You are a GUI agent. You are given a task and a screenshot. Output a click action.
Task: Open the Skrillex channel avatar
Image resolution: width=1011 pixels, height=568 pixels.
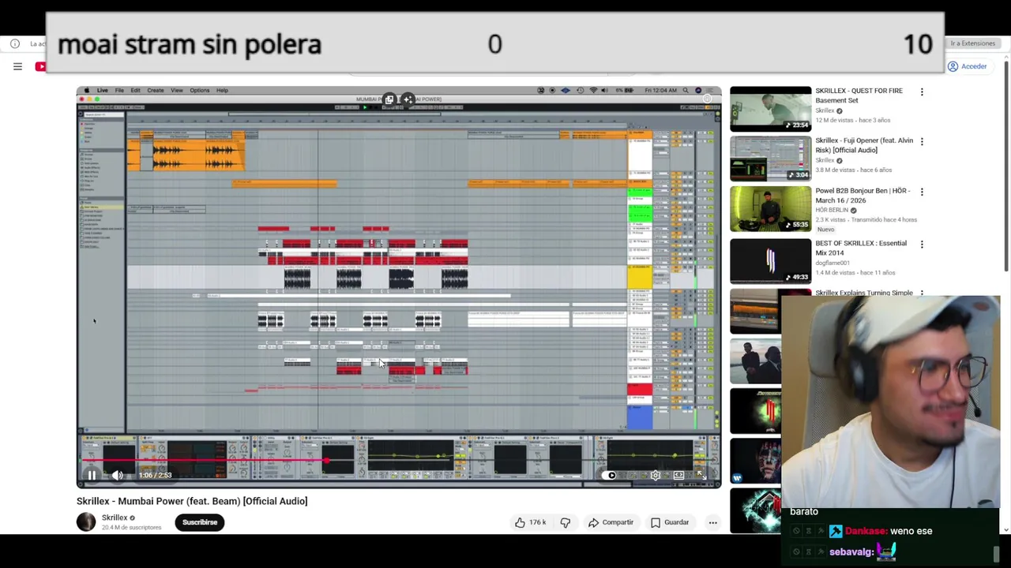point(86,521)
